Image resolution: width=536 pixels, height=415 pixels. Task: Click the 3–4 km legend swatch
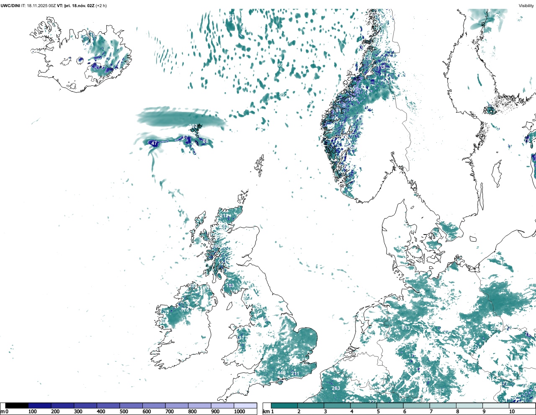tap(337, 405)
